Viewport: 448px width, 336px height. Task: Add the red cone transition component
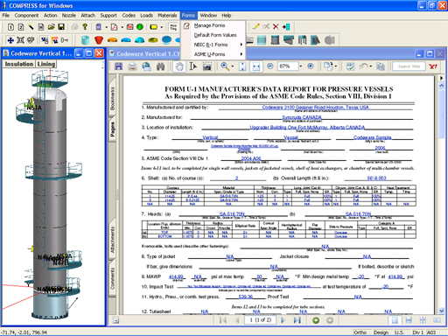pyautogui.click(x=99, y=40)
